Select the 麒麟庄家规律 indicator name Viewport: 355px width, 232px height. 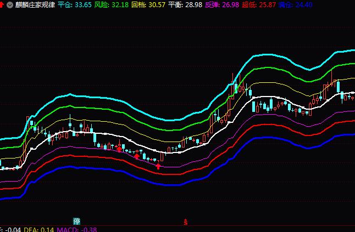click(x=34, y=4)
